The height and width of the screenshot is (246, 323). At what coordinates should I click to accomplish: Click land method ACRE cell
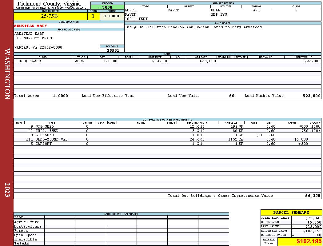(79, 61)
